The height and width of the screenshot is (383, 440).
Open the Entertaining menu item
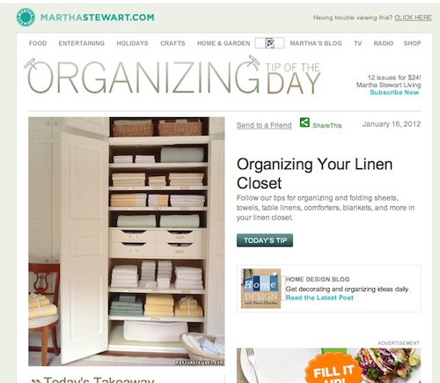click(x=81, y=43)
